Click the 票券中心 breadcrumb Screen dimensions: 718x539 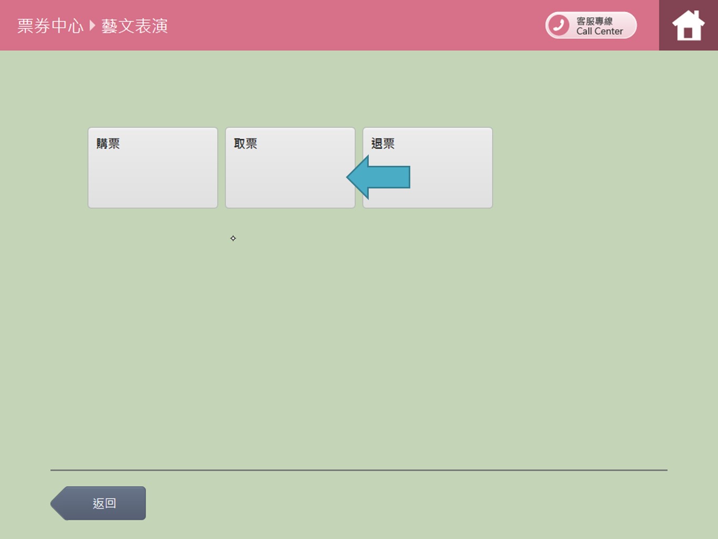point(50,26)
